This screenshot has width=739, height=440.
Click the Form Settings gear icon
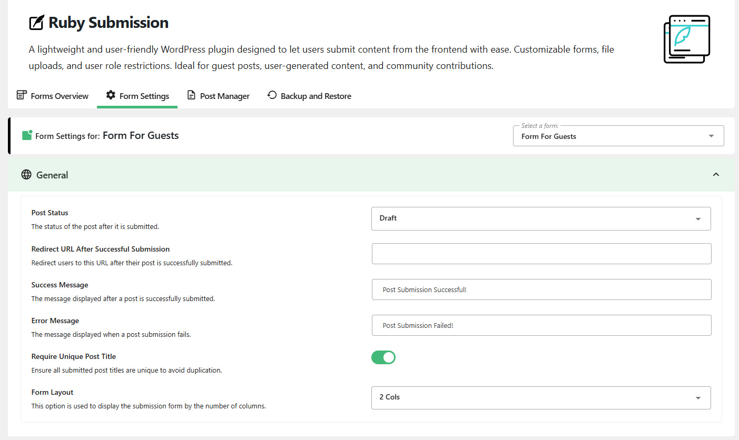click(111, 95)
